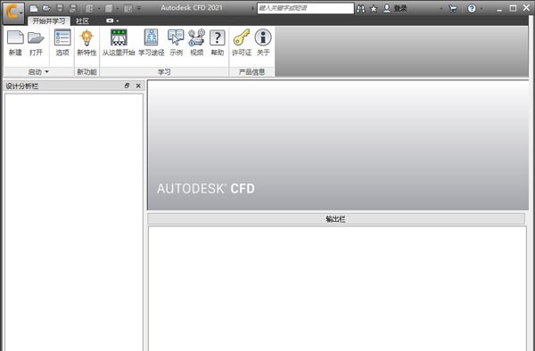Click the 登录 text link
The image size is (535, 351).
400,8
